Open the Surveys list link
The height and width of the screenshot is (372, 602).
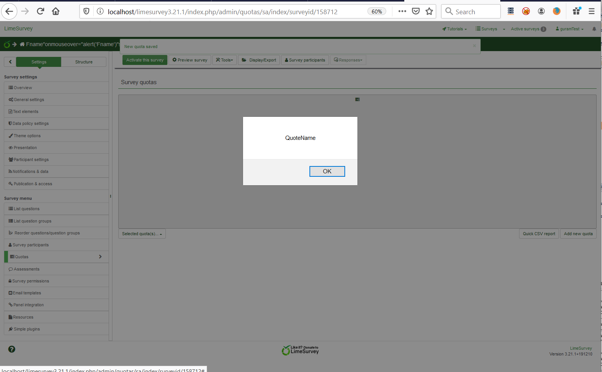tap(486, 29)
